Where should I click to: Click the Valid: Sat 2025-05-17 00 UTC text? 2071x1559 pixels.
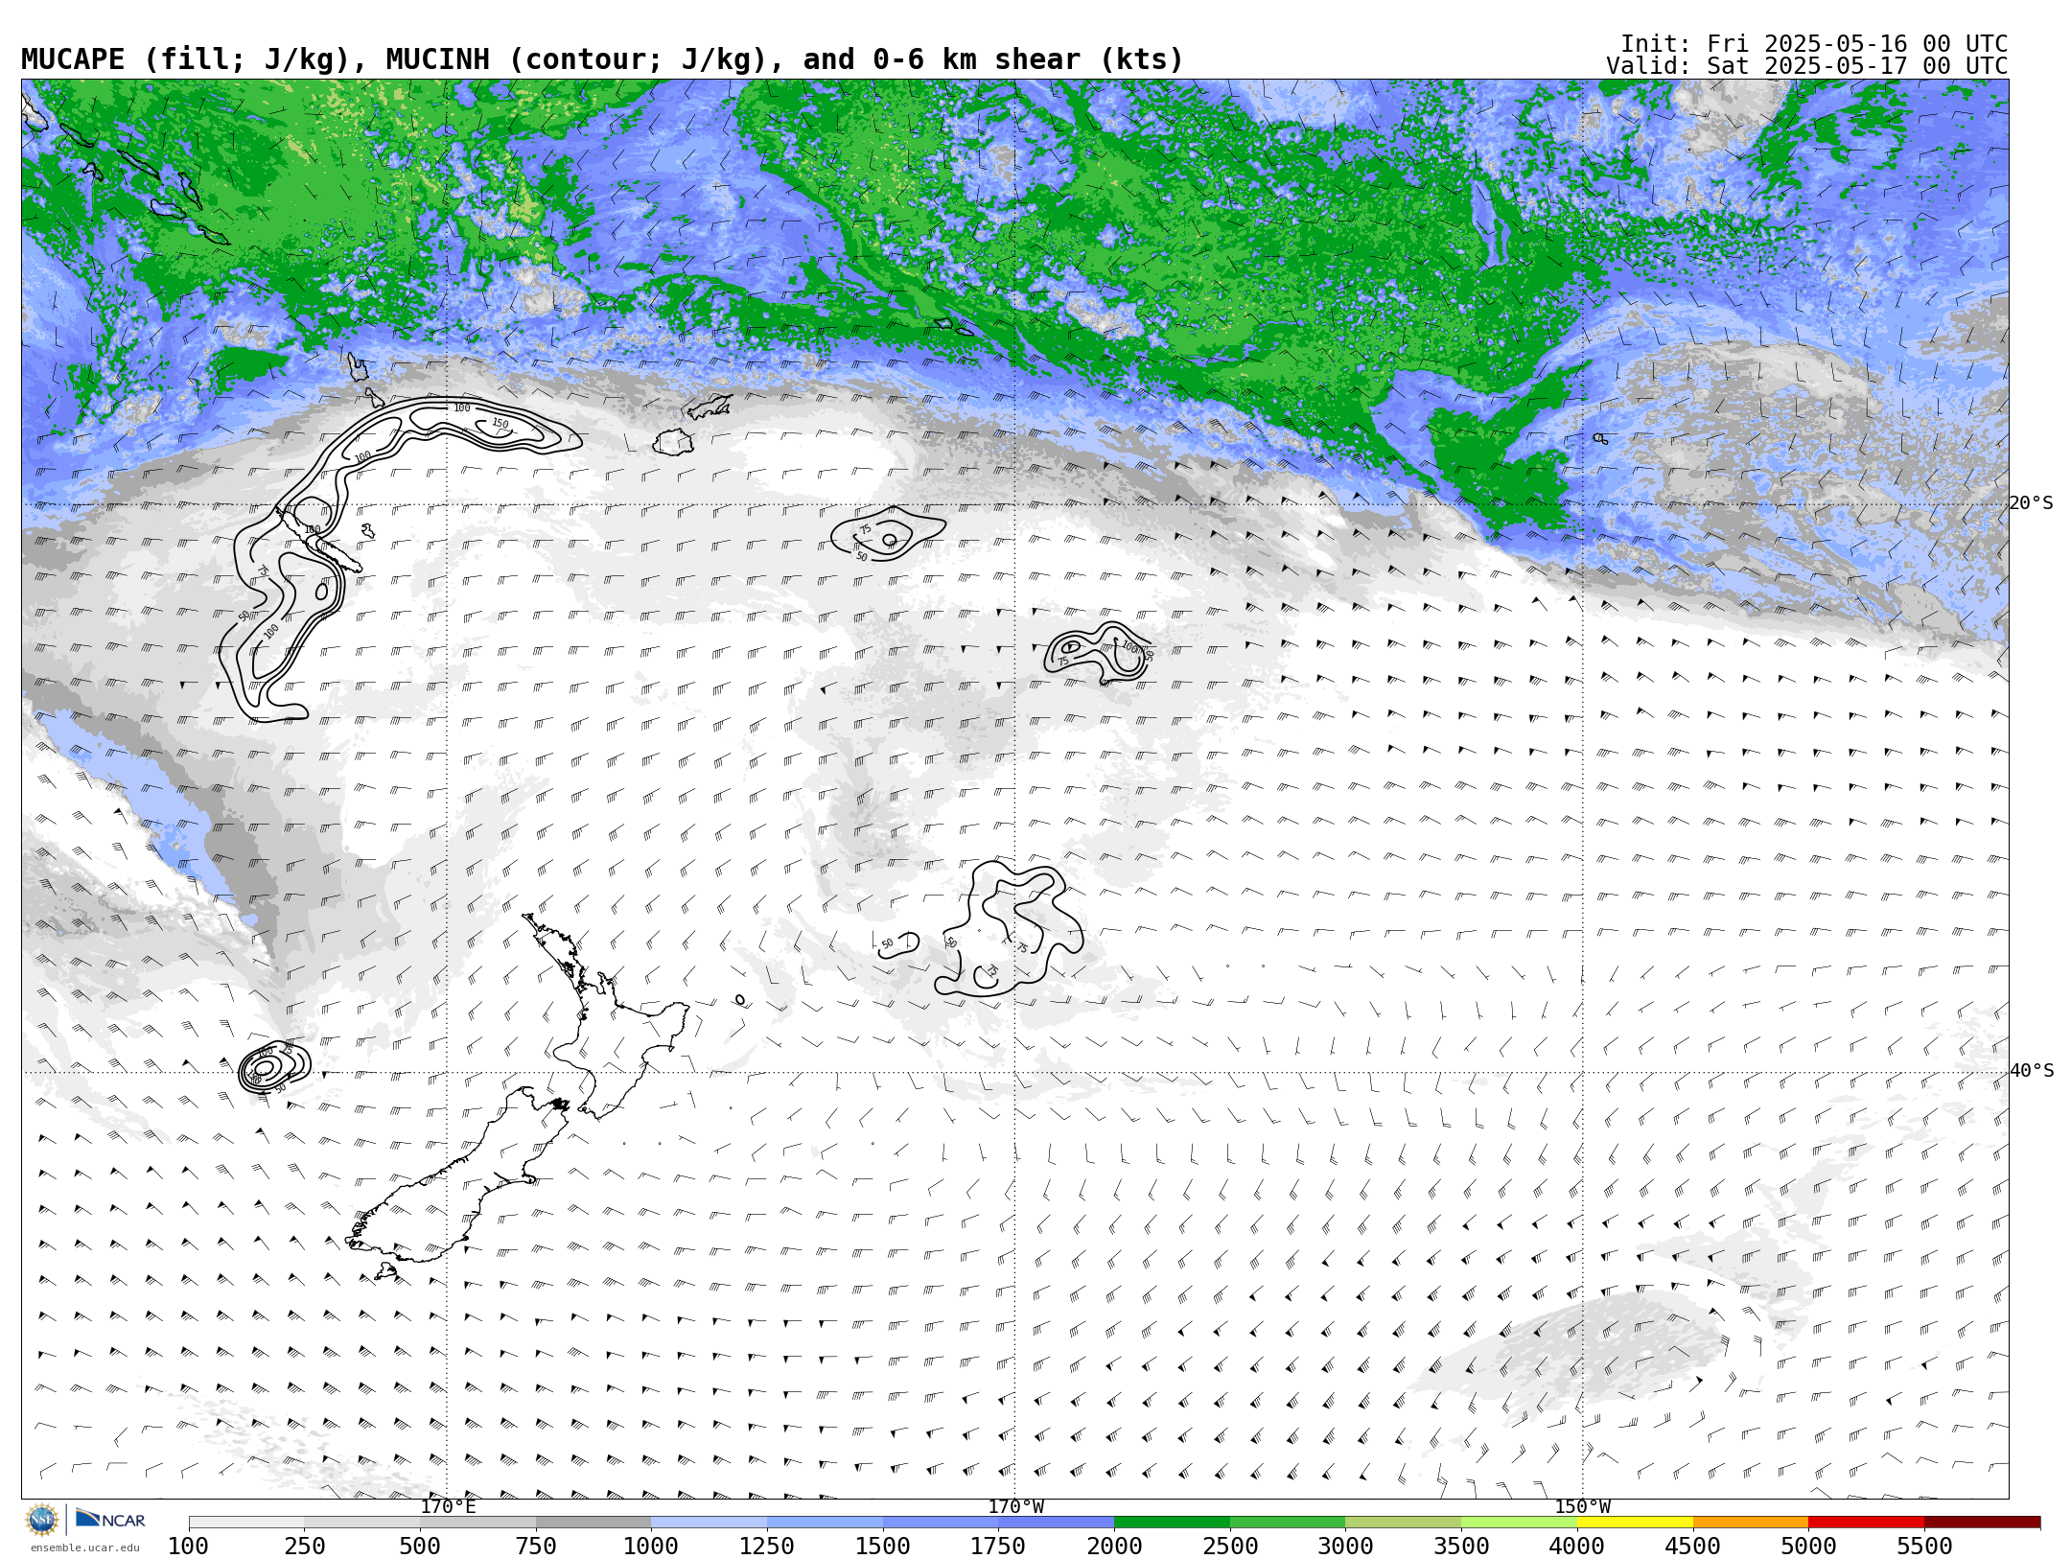(x=1807, y=66)
